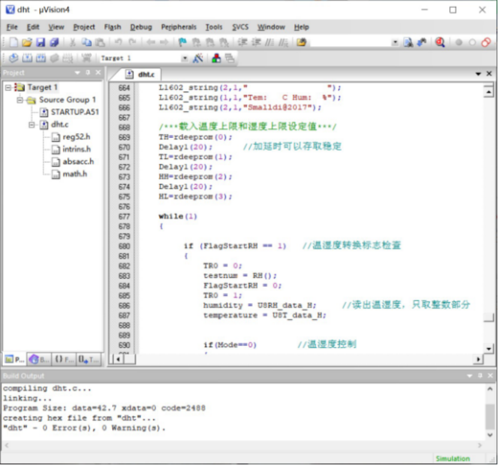Open the Project menu
498x465 pixels.
tap(84, 27)
